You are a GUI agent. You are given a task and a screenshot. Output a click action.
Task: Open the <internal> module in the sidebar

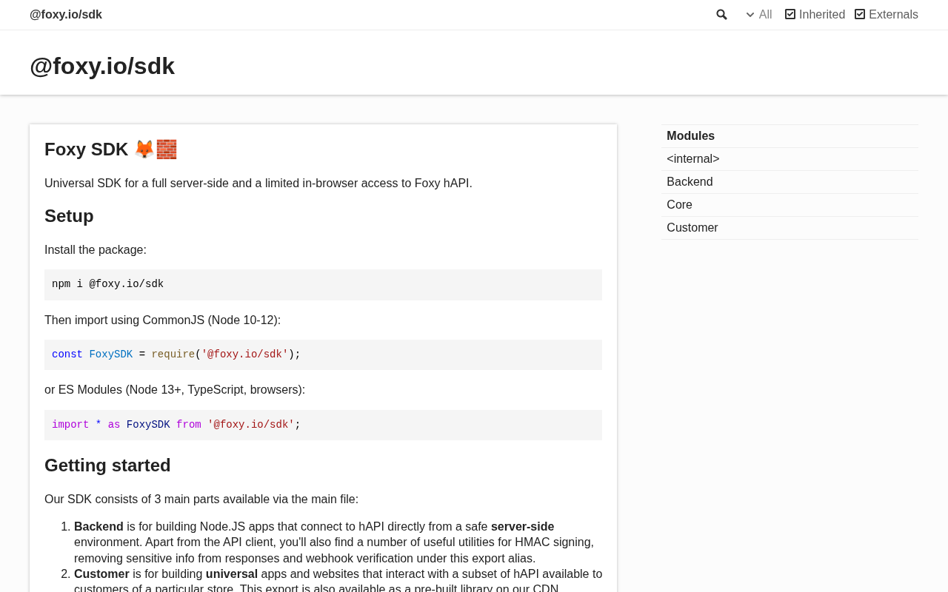(x=692, y=159)
